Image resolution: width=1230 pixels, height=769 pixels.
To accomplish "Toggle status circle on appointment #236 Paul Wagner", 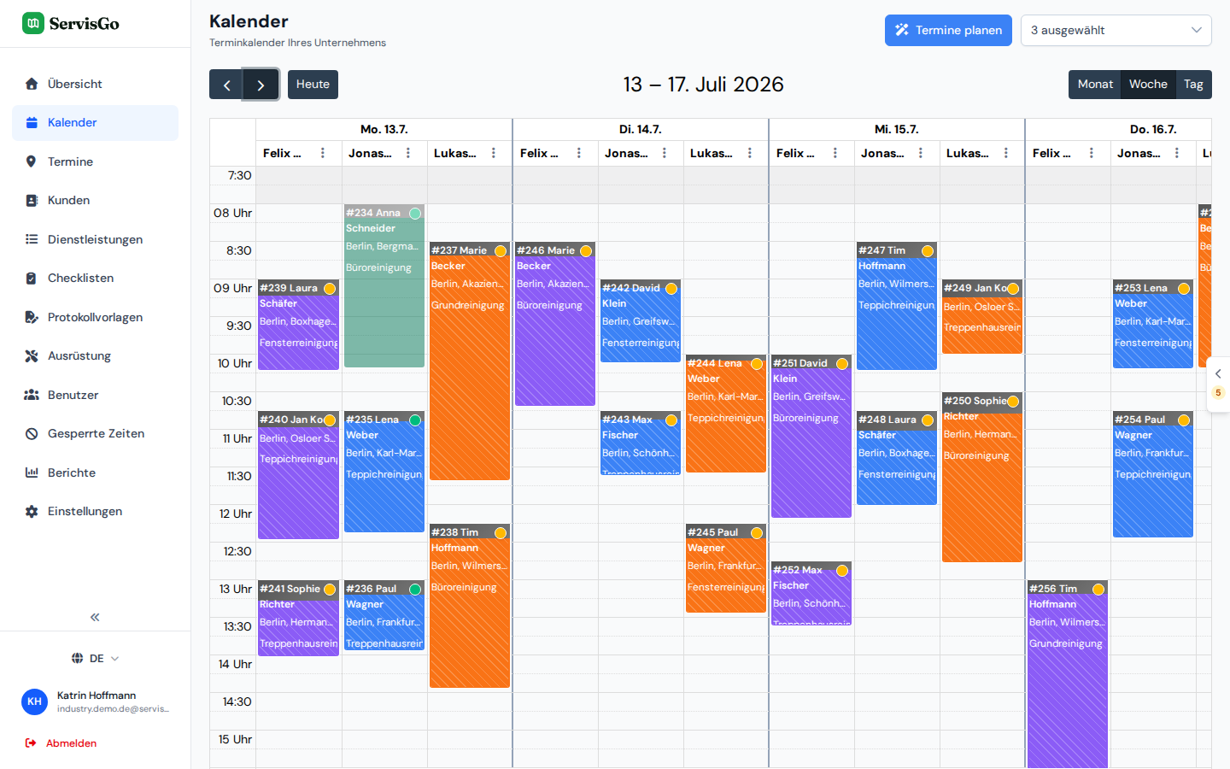I will pyautogui.click(x=415, y=589).
